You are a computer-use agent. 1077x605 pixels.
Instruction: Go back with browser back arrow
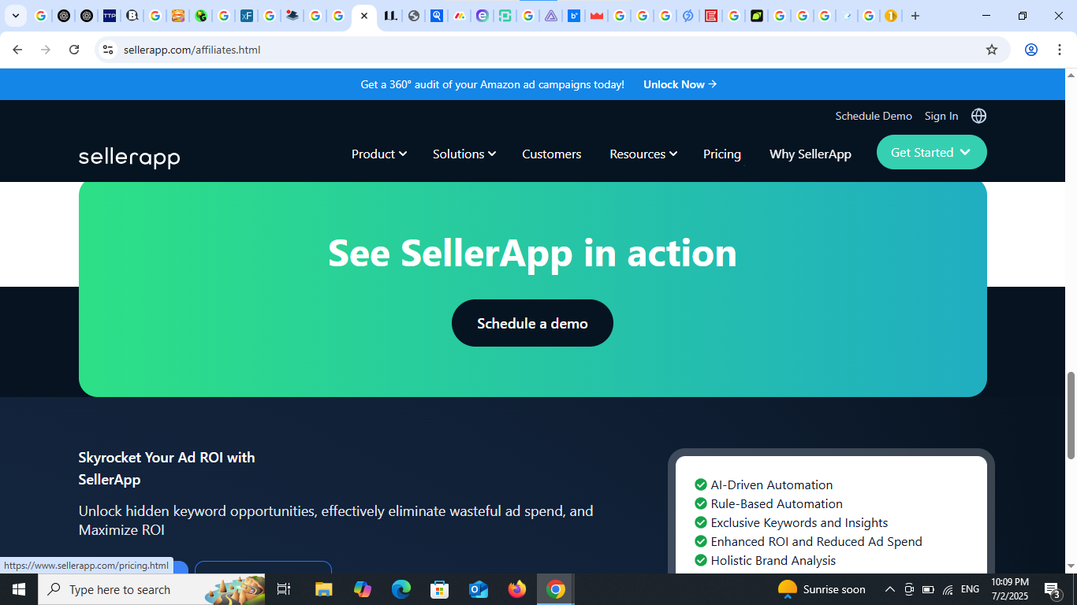click(x=17, y=50)
